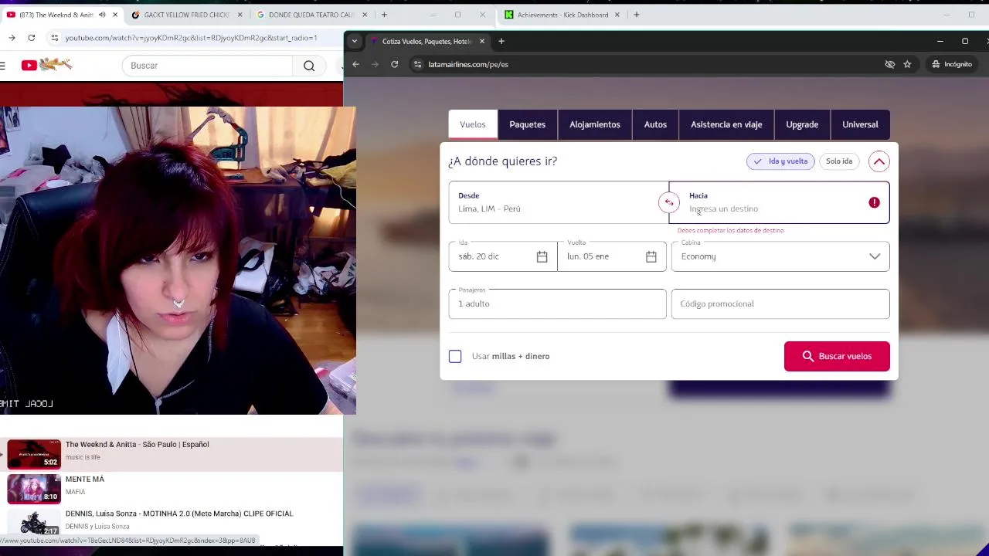Open the Asistencia en viaje tab
This screenshot has width=989, height=556.
726,124
